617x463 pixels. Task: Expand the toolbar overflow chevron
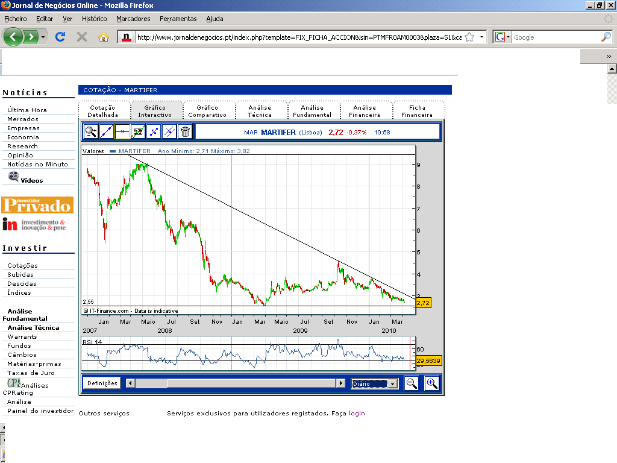coord(609,56)
